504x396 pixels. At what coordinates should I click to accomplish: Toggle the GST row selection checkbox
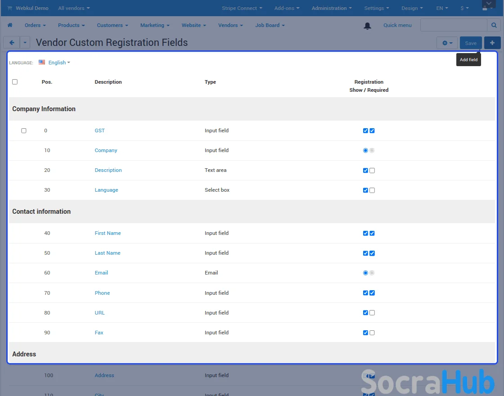coord(24,131)
